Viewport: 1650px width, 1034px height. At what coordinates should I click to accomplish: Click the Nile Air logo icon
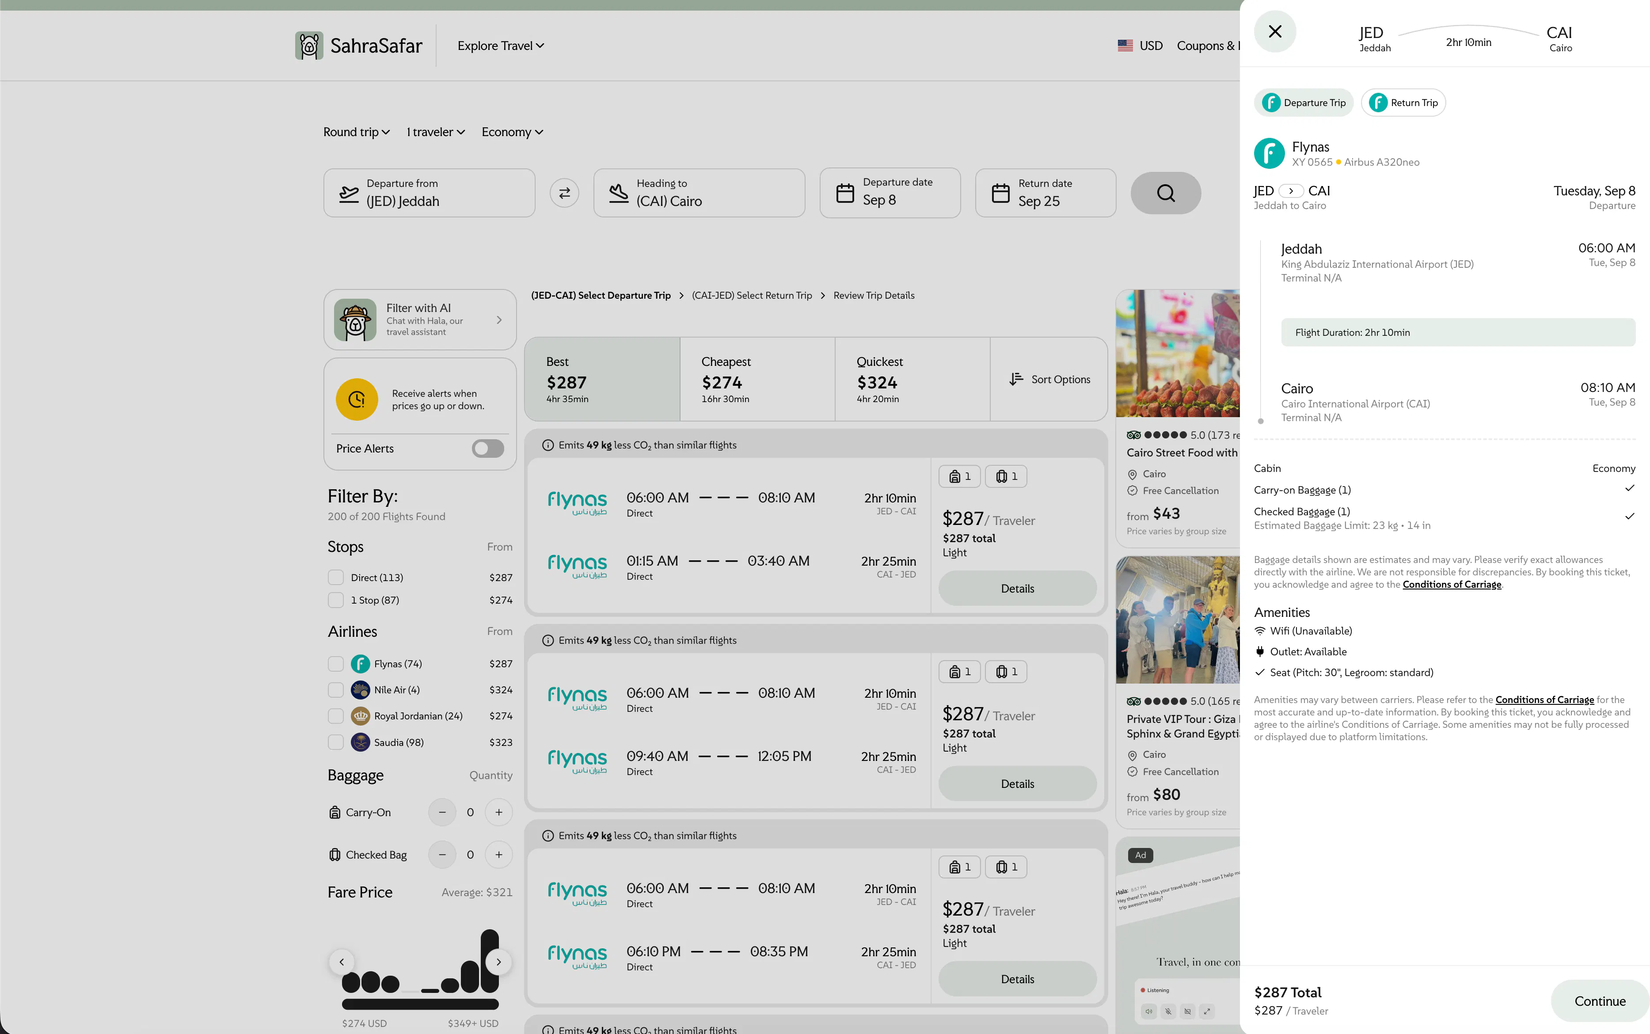click(x=361, y=690)
